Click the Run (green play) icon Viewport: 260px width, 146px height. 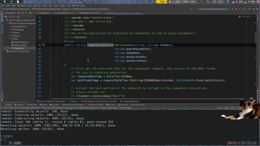pos(233,9)
